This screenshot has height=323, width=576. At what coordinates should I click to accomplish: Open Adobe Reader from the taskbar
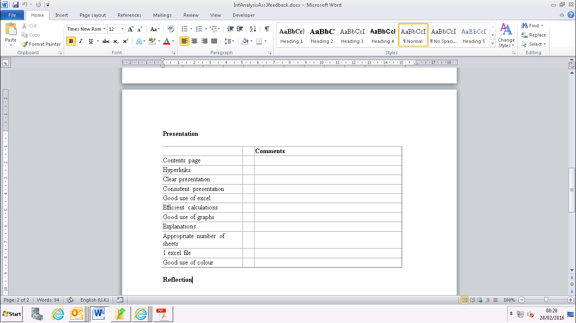(x=162, y=314)
